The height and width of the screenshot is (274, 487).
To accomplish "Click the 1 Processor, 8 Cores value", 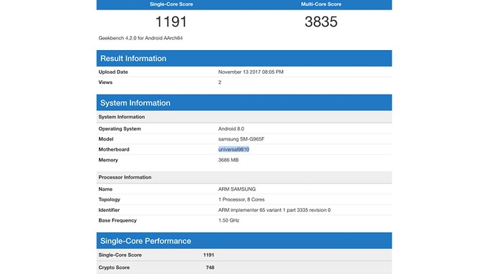I will click(x=241, y=199).
